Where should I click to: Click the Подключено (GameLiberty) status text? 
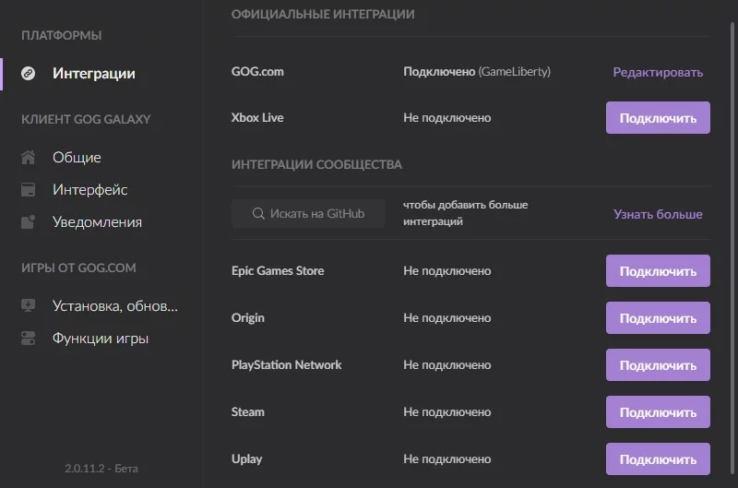[477, 72]
